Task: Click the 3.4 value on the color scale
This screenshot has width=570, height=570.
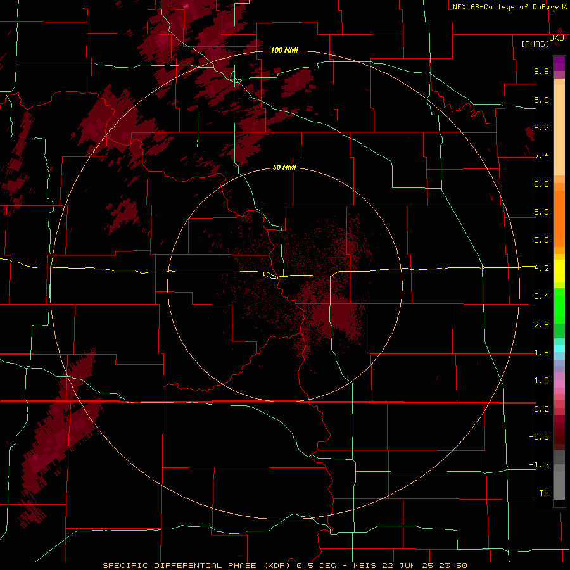Action: [541, 296]
